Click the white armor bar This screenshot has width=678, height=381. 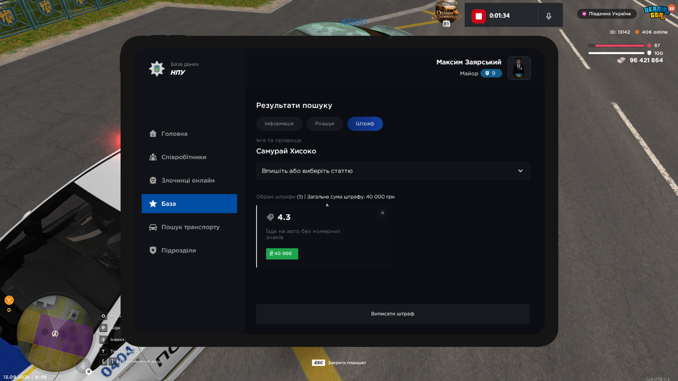click(616, 53)
